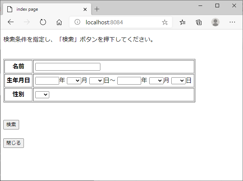Go to the browser Home page icon
Screen dimensions: 243x181
(x=59, y=22)
